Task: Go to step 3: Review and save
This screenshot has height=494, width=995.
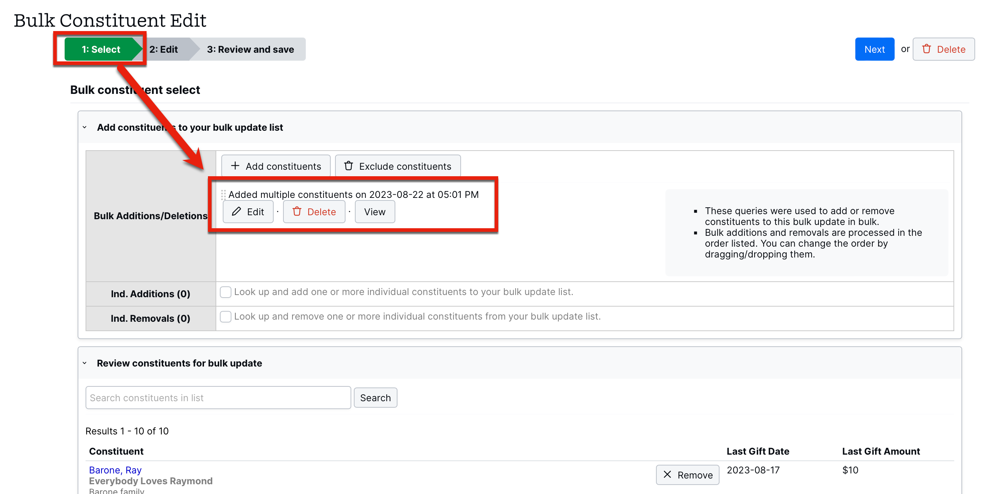Action: click(x=250, y=49)
